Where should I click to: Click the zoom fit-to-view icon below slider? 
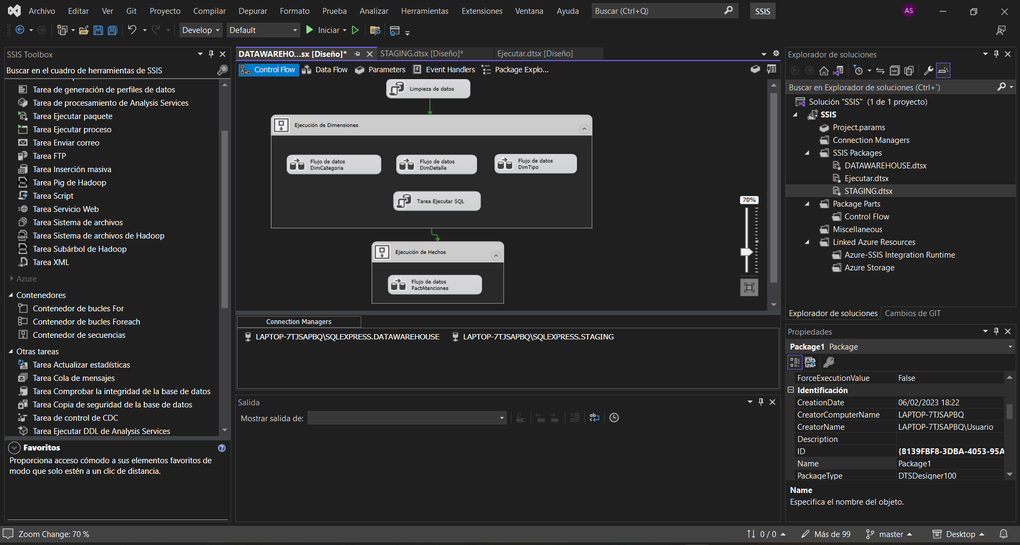[x=749, y=287]
